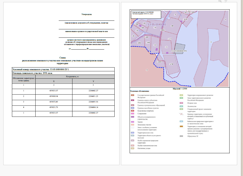The image size is (243, 176).
Task: Click the Здания violet legend swatch
Action: tap(132, 122)
